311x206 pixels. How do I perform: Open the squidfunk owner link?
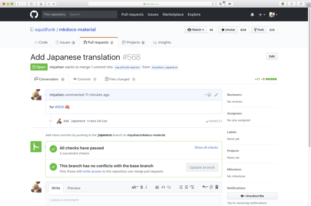click(x=45, y=30)
